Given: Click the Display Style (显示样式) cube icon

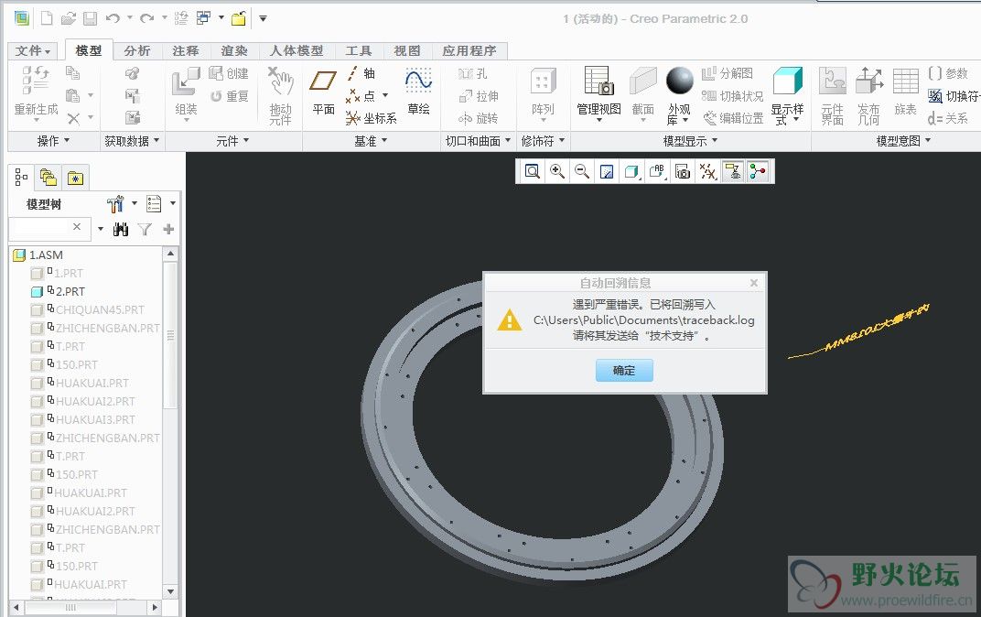Looking at the screenshot, I should (788, 81).
